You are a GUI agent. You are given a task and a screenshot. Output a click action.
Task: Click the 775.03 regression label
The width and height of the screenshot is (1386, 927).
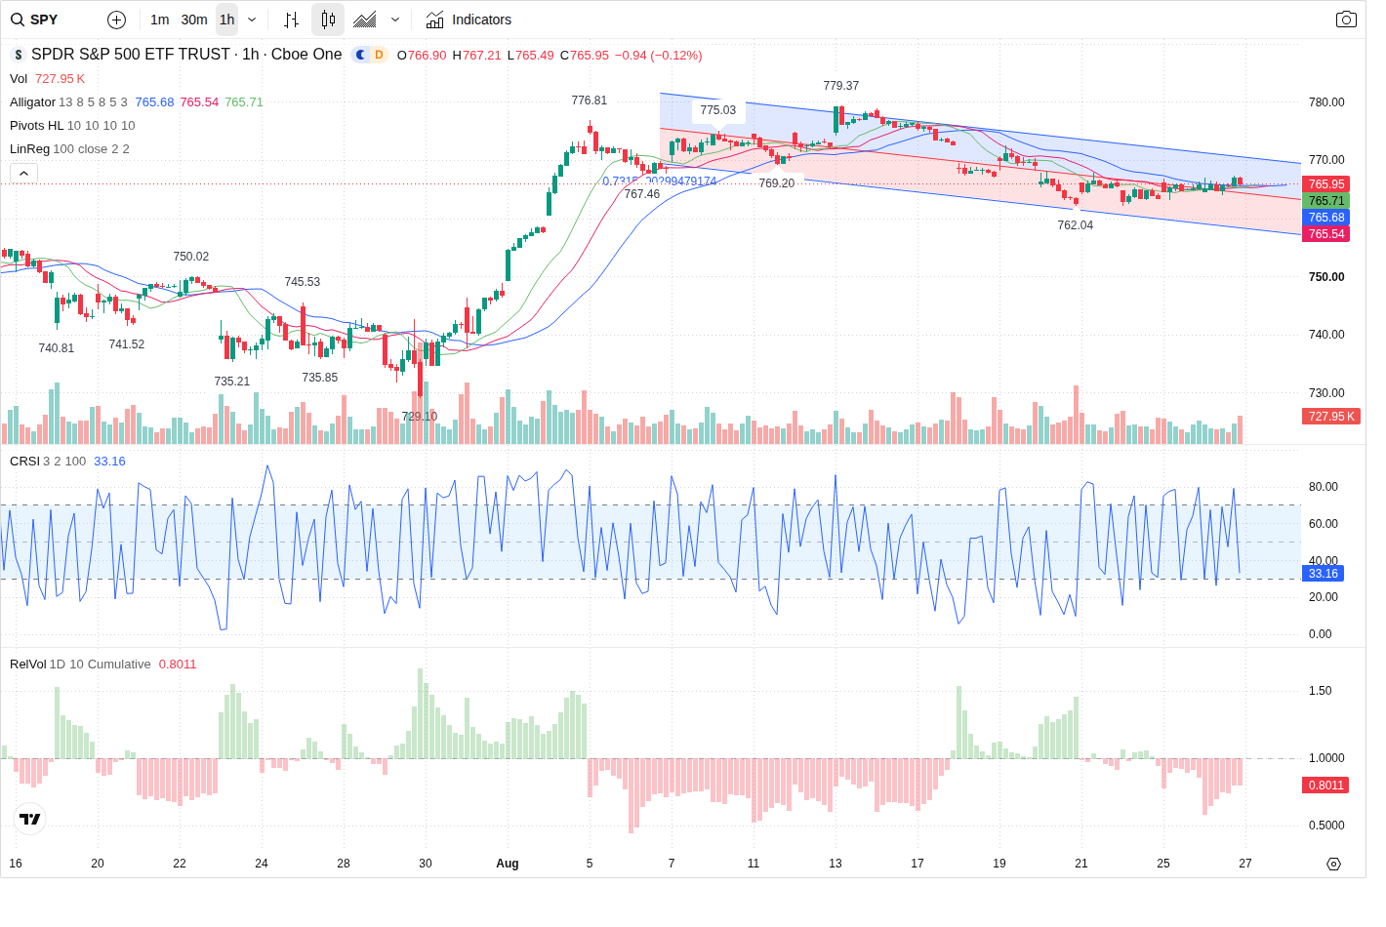point(718,110)
